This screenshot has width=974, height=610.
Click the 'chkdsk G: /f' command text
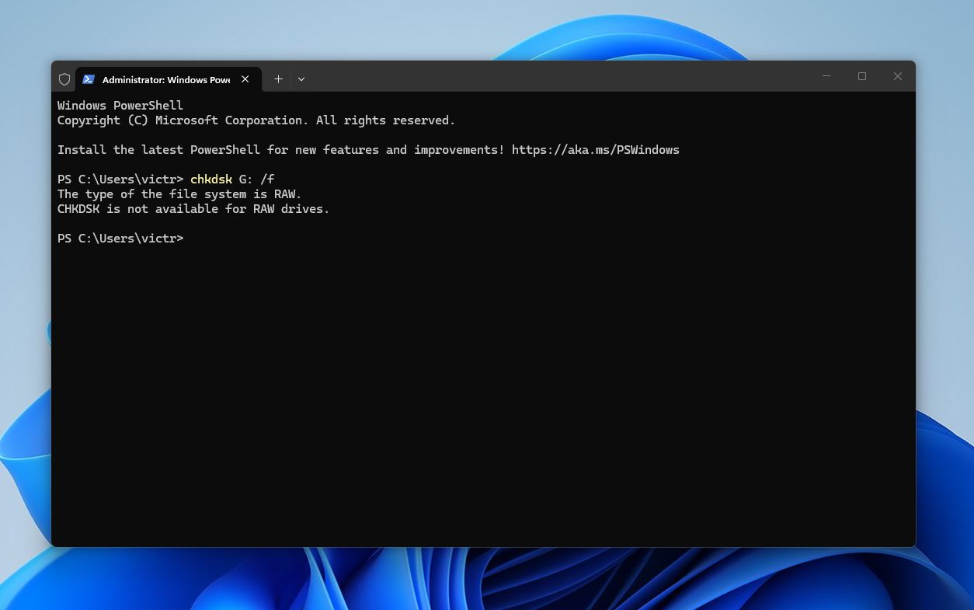[x=232, y=180]
